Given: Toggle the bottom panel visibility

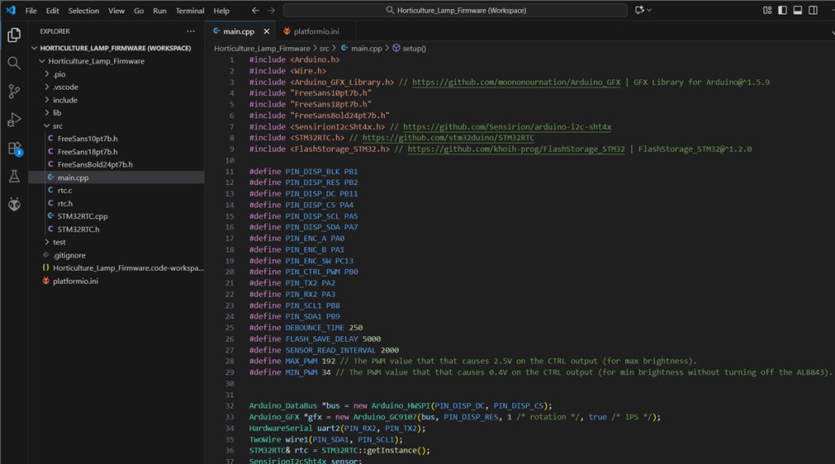Looking at the screenshot, I should click(797, 11).
